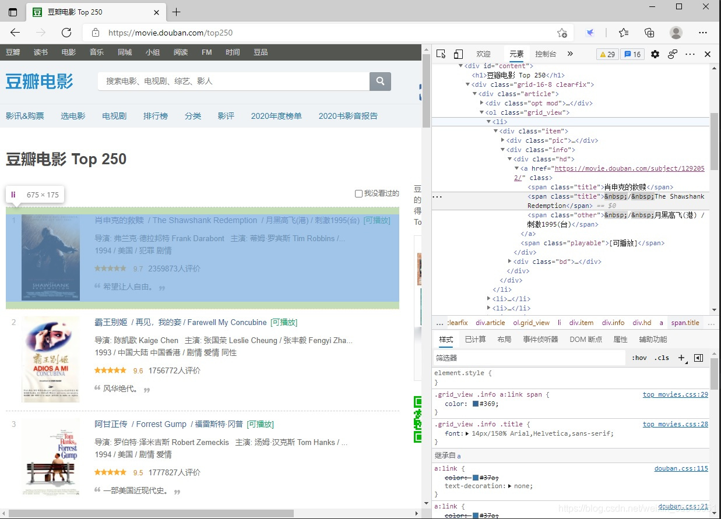Open the 布局 layout tab

click(x=504, y=339)
